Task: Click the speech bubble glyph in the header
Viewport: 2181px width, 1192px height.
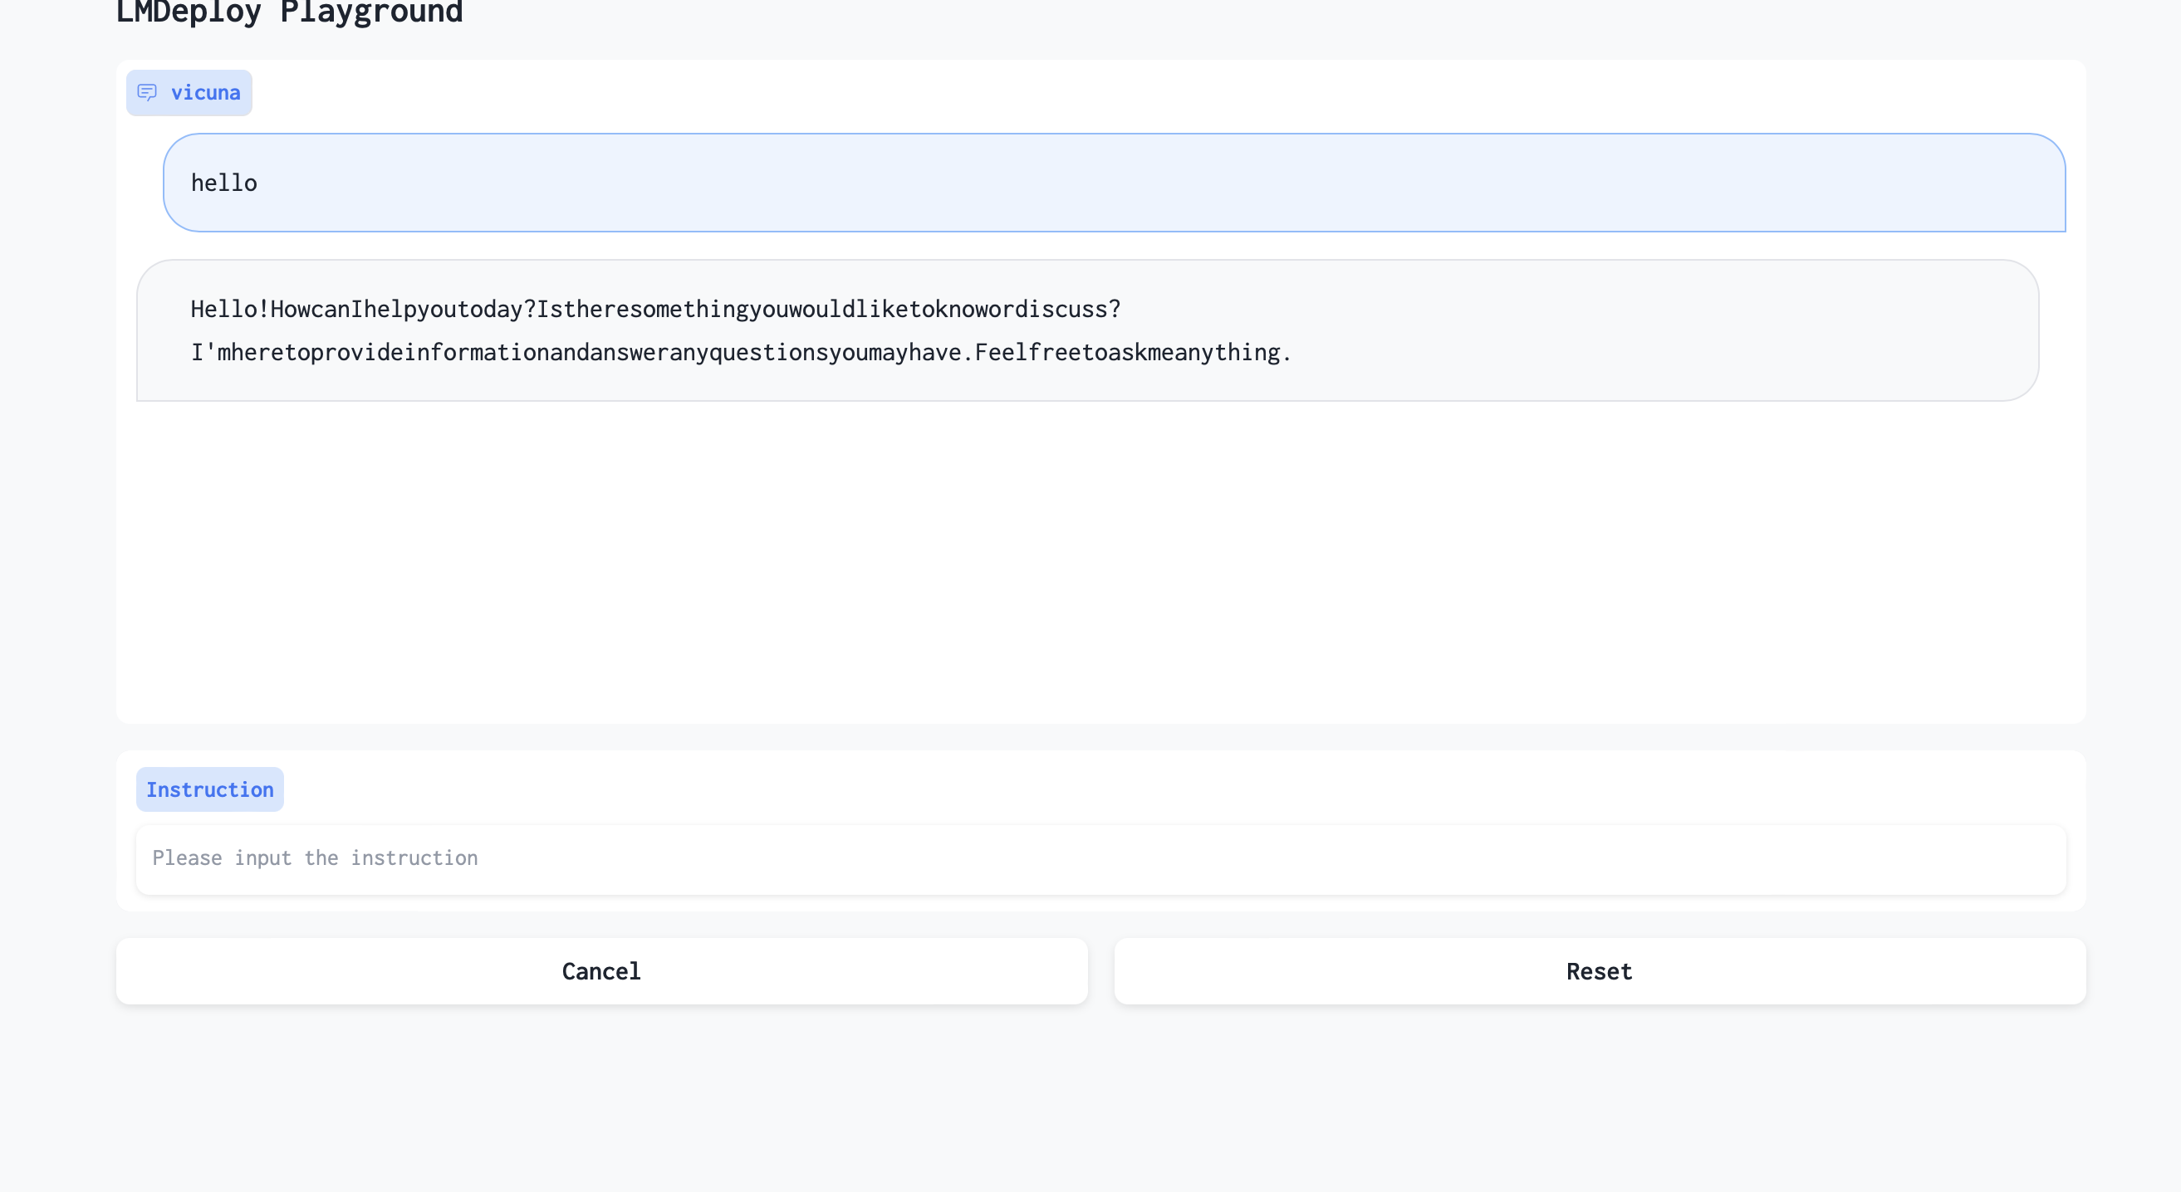Action: point(149,91)
